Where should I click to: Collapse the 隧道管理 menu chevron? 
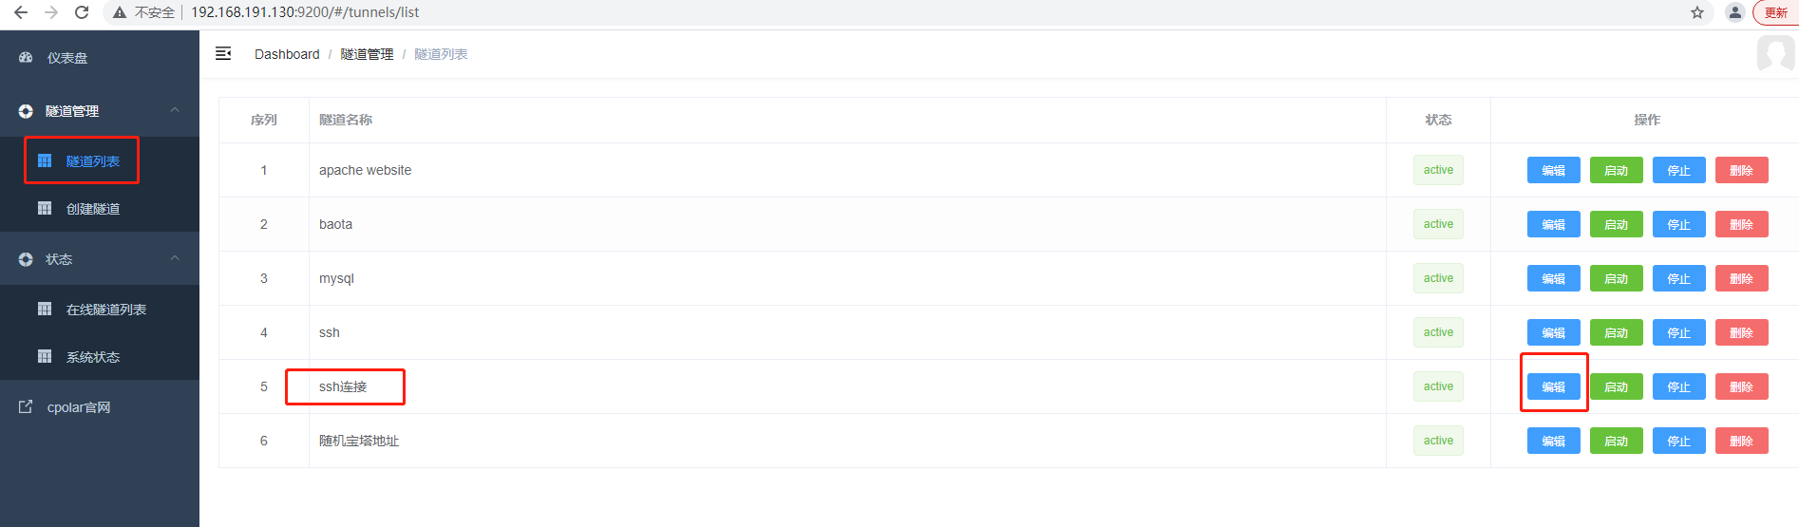[x=175, y=110]
